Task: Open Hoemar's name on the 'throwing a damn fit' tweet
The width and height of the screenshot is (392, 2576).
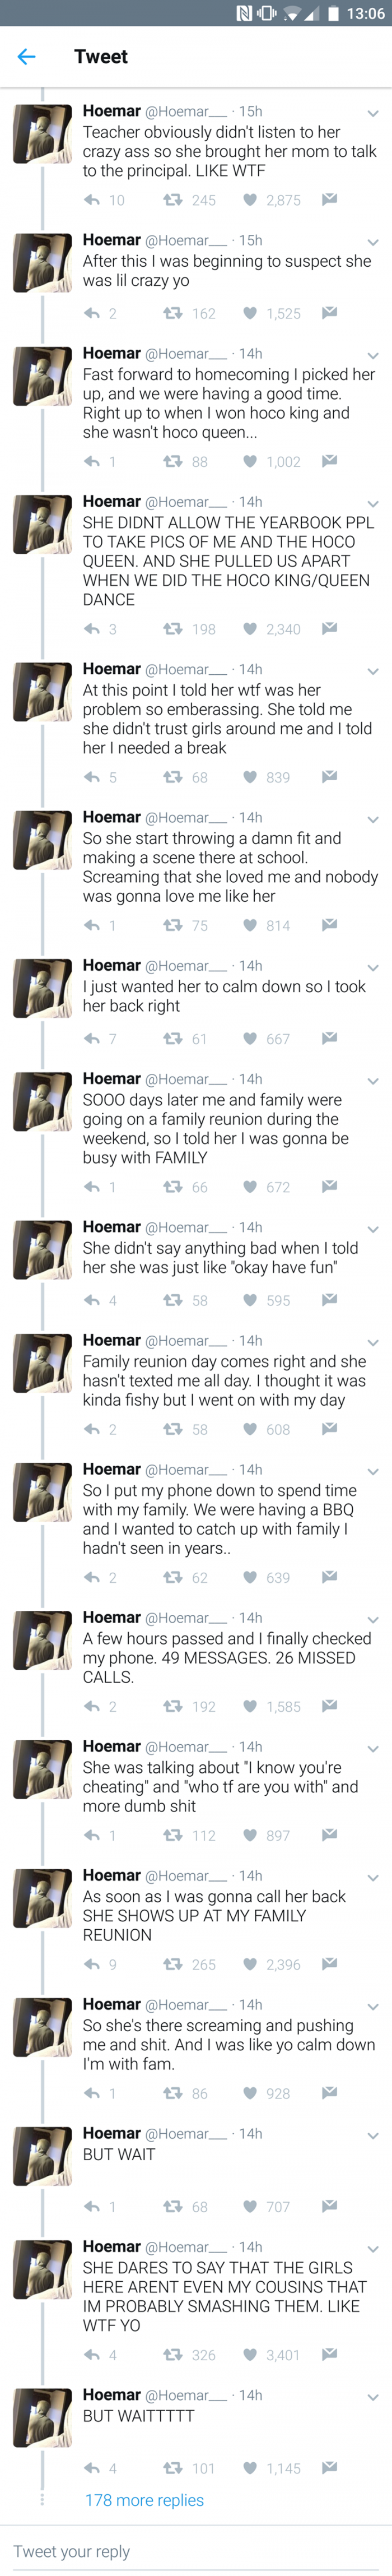Action: tap(111, 817)
